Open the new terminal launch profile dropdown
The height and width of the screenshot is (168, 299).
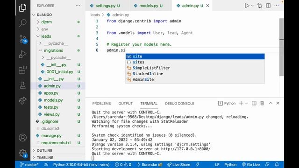click(x=247, y=104)
